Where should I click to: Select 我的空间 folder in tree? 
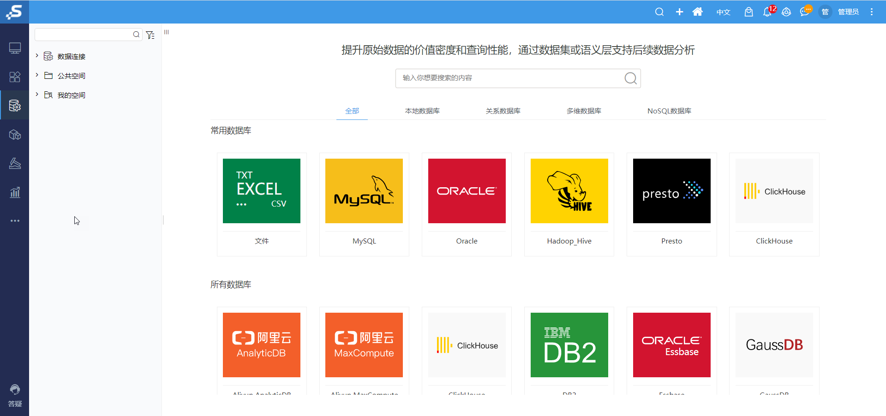71,95
